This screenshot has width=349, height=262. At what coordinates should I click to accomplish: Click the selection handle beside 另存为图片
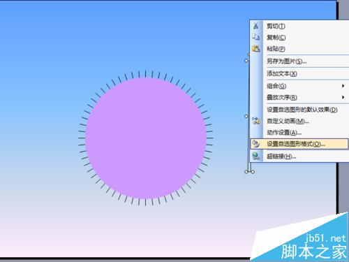pyautogui.click(x=246, y=61)
